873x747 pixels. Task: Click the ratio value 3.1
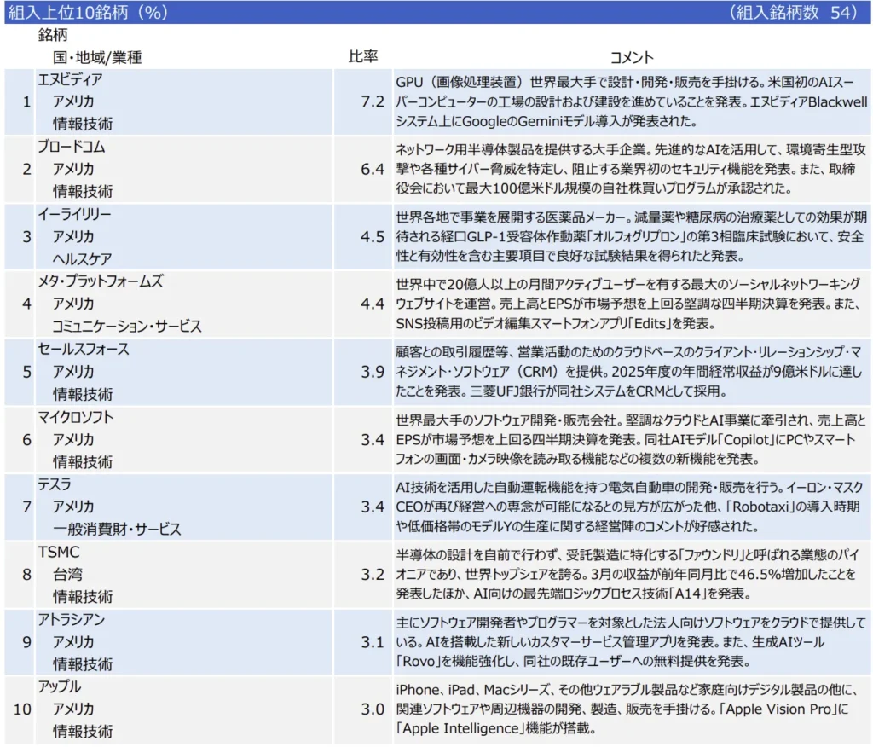point(373,642)
